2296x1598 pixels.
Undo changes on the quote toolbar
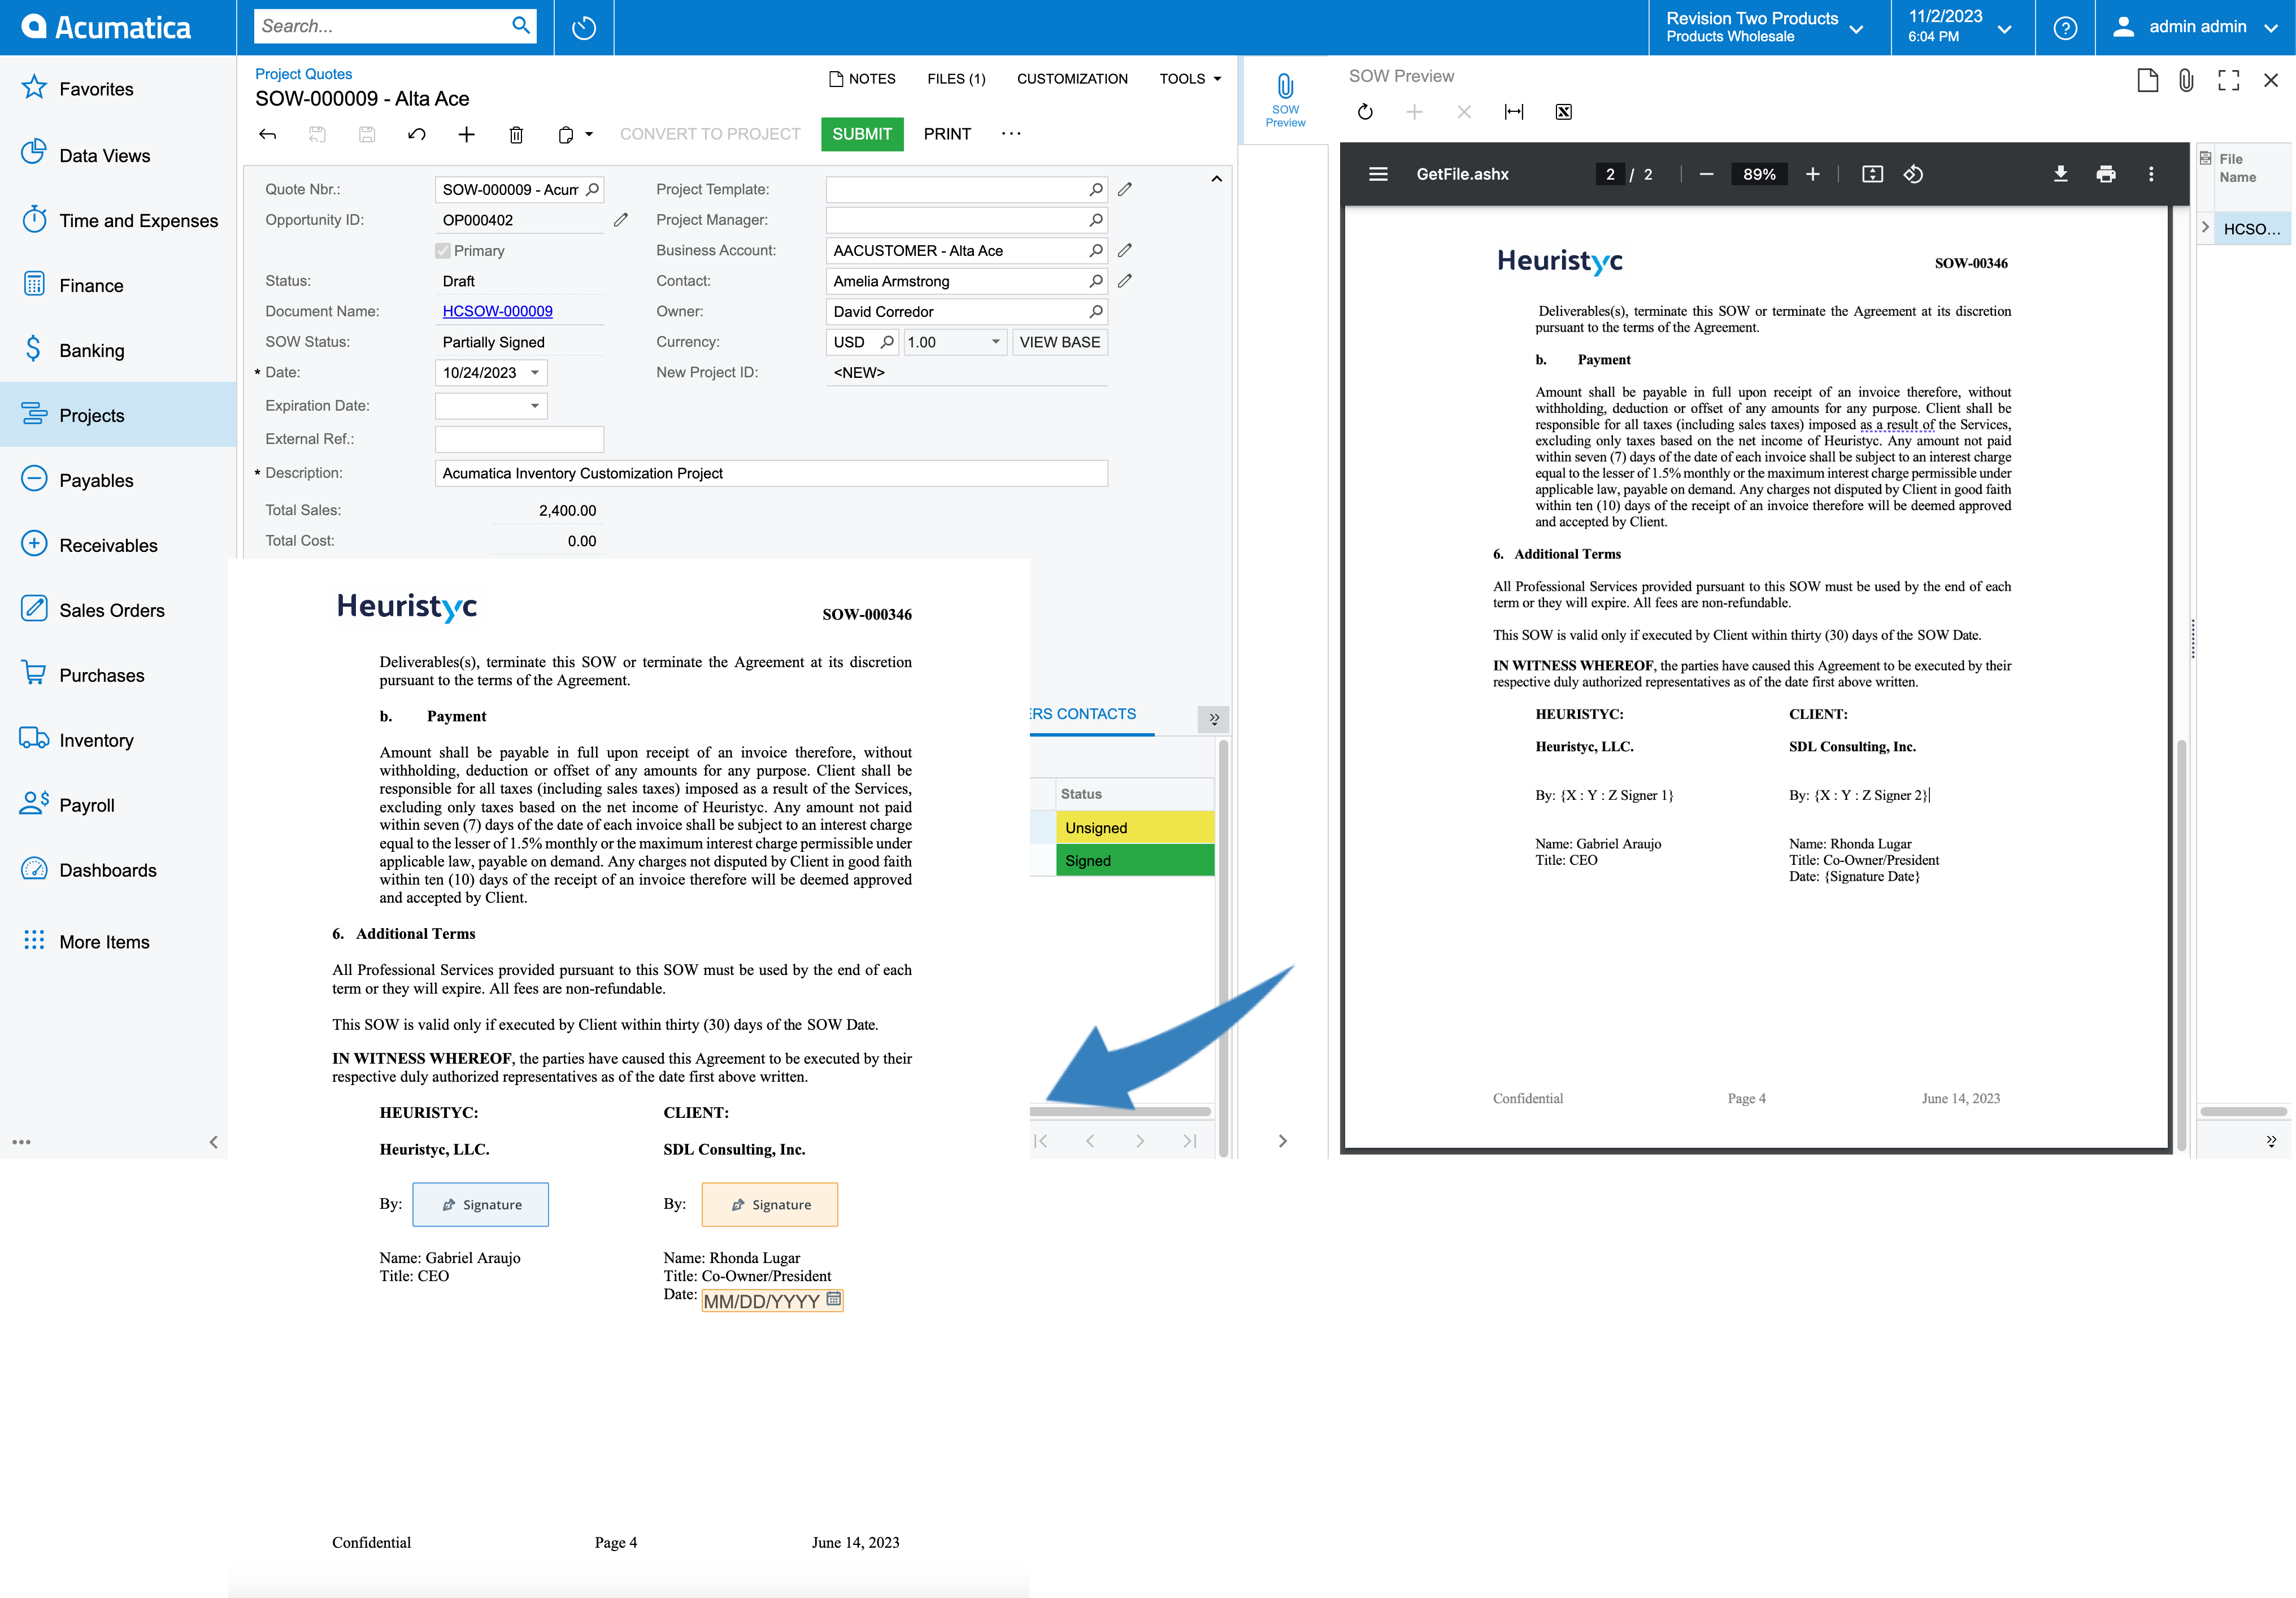417,134
